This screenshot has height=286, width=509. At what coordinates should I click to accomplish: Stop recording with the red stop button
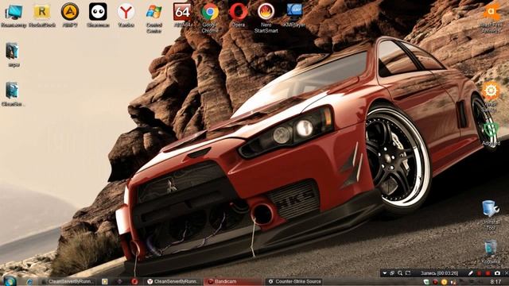pos(488,273)
